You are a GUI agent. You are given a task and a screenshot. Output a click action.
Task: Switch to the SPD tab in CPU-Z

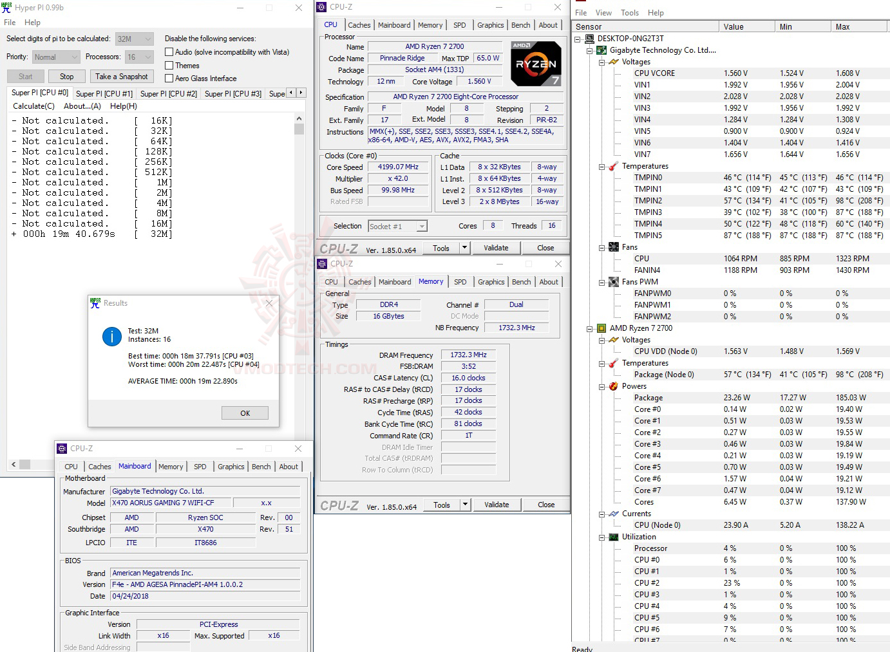pyautogui.click(x=460, y=24)
